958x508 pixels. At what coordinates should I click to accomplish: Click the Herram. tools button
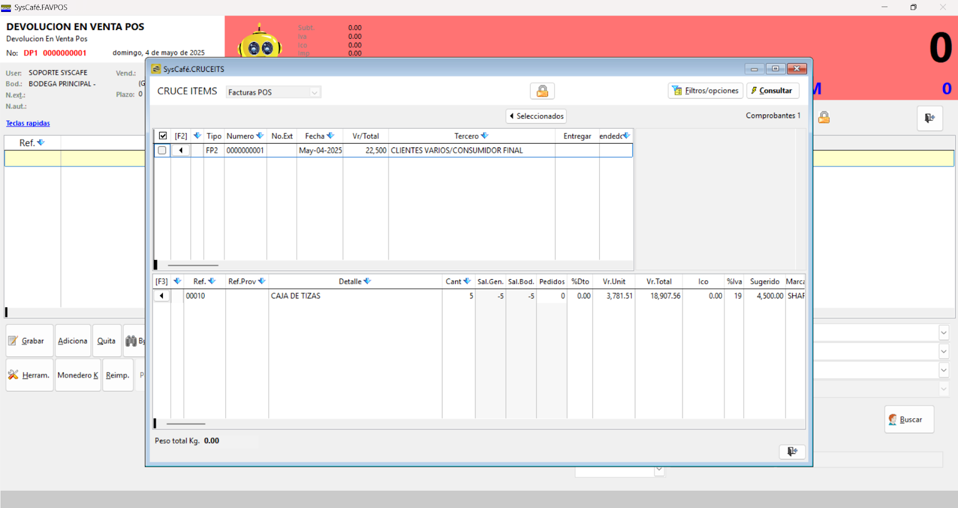29,375
